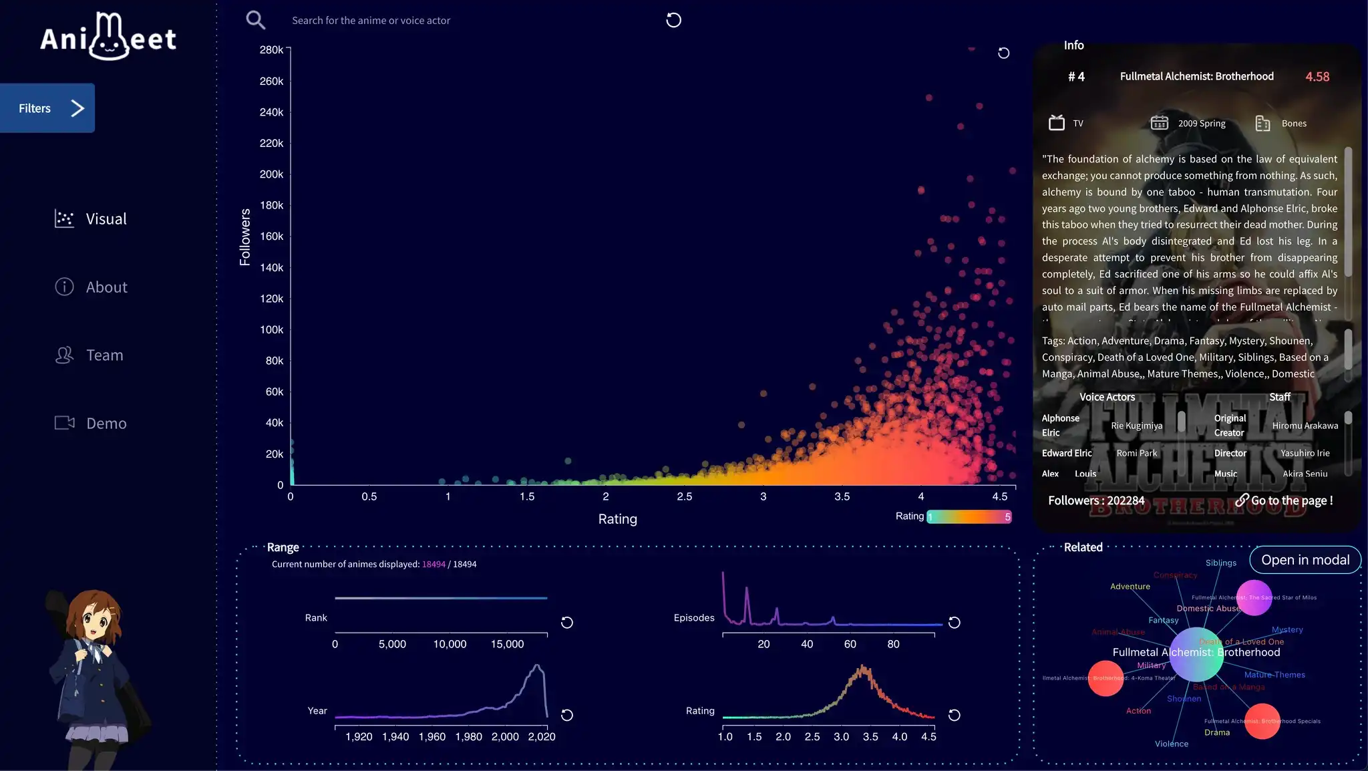Reset the Year range filter

[x=566, y=716]
